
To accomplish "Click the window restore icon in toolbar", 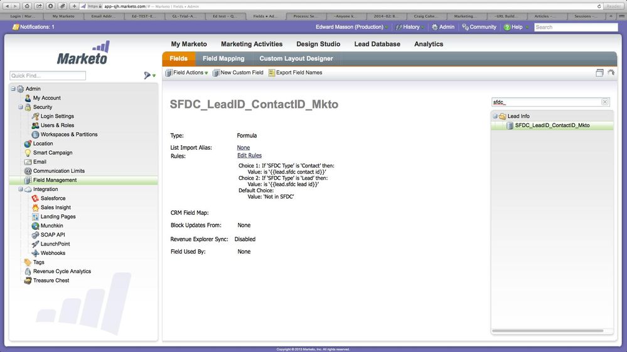I will [599, 73].
